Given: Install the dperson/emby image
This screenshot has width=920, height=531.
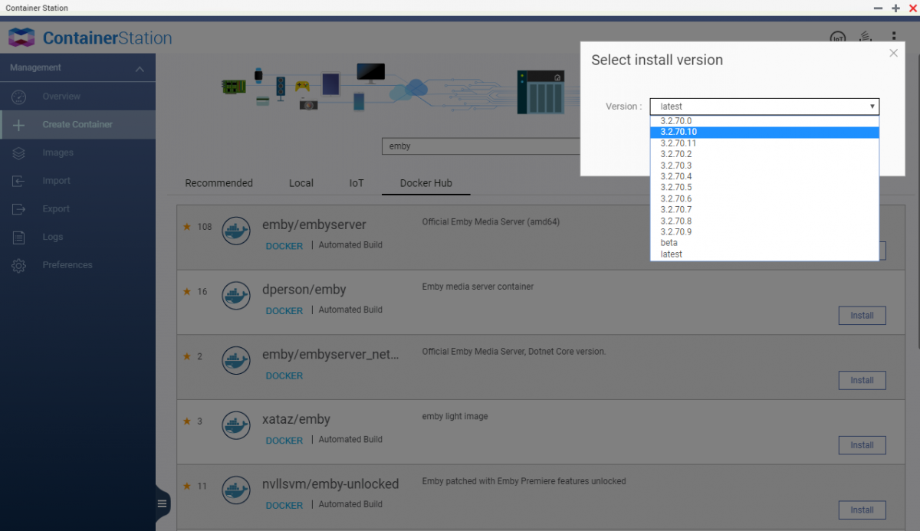Looking at the screenshot, I should (x=862, y=316).
